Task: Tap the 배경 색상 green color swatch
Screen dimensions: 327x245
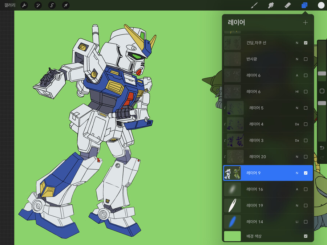Action: [232, 236]
